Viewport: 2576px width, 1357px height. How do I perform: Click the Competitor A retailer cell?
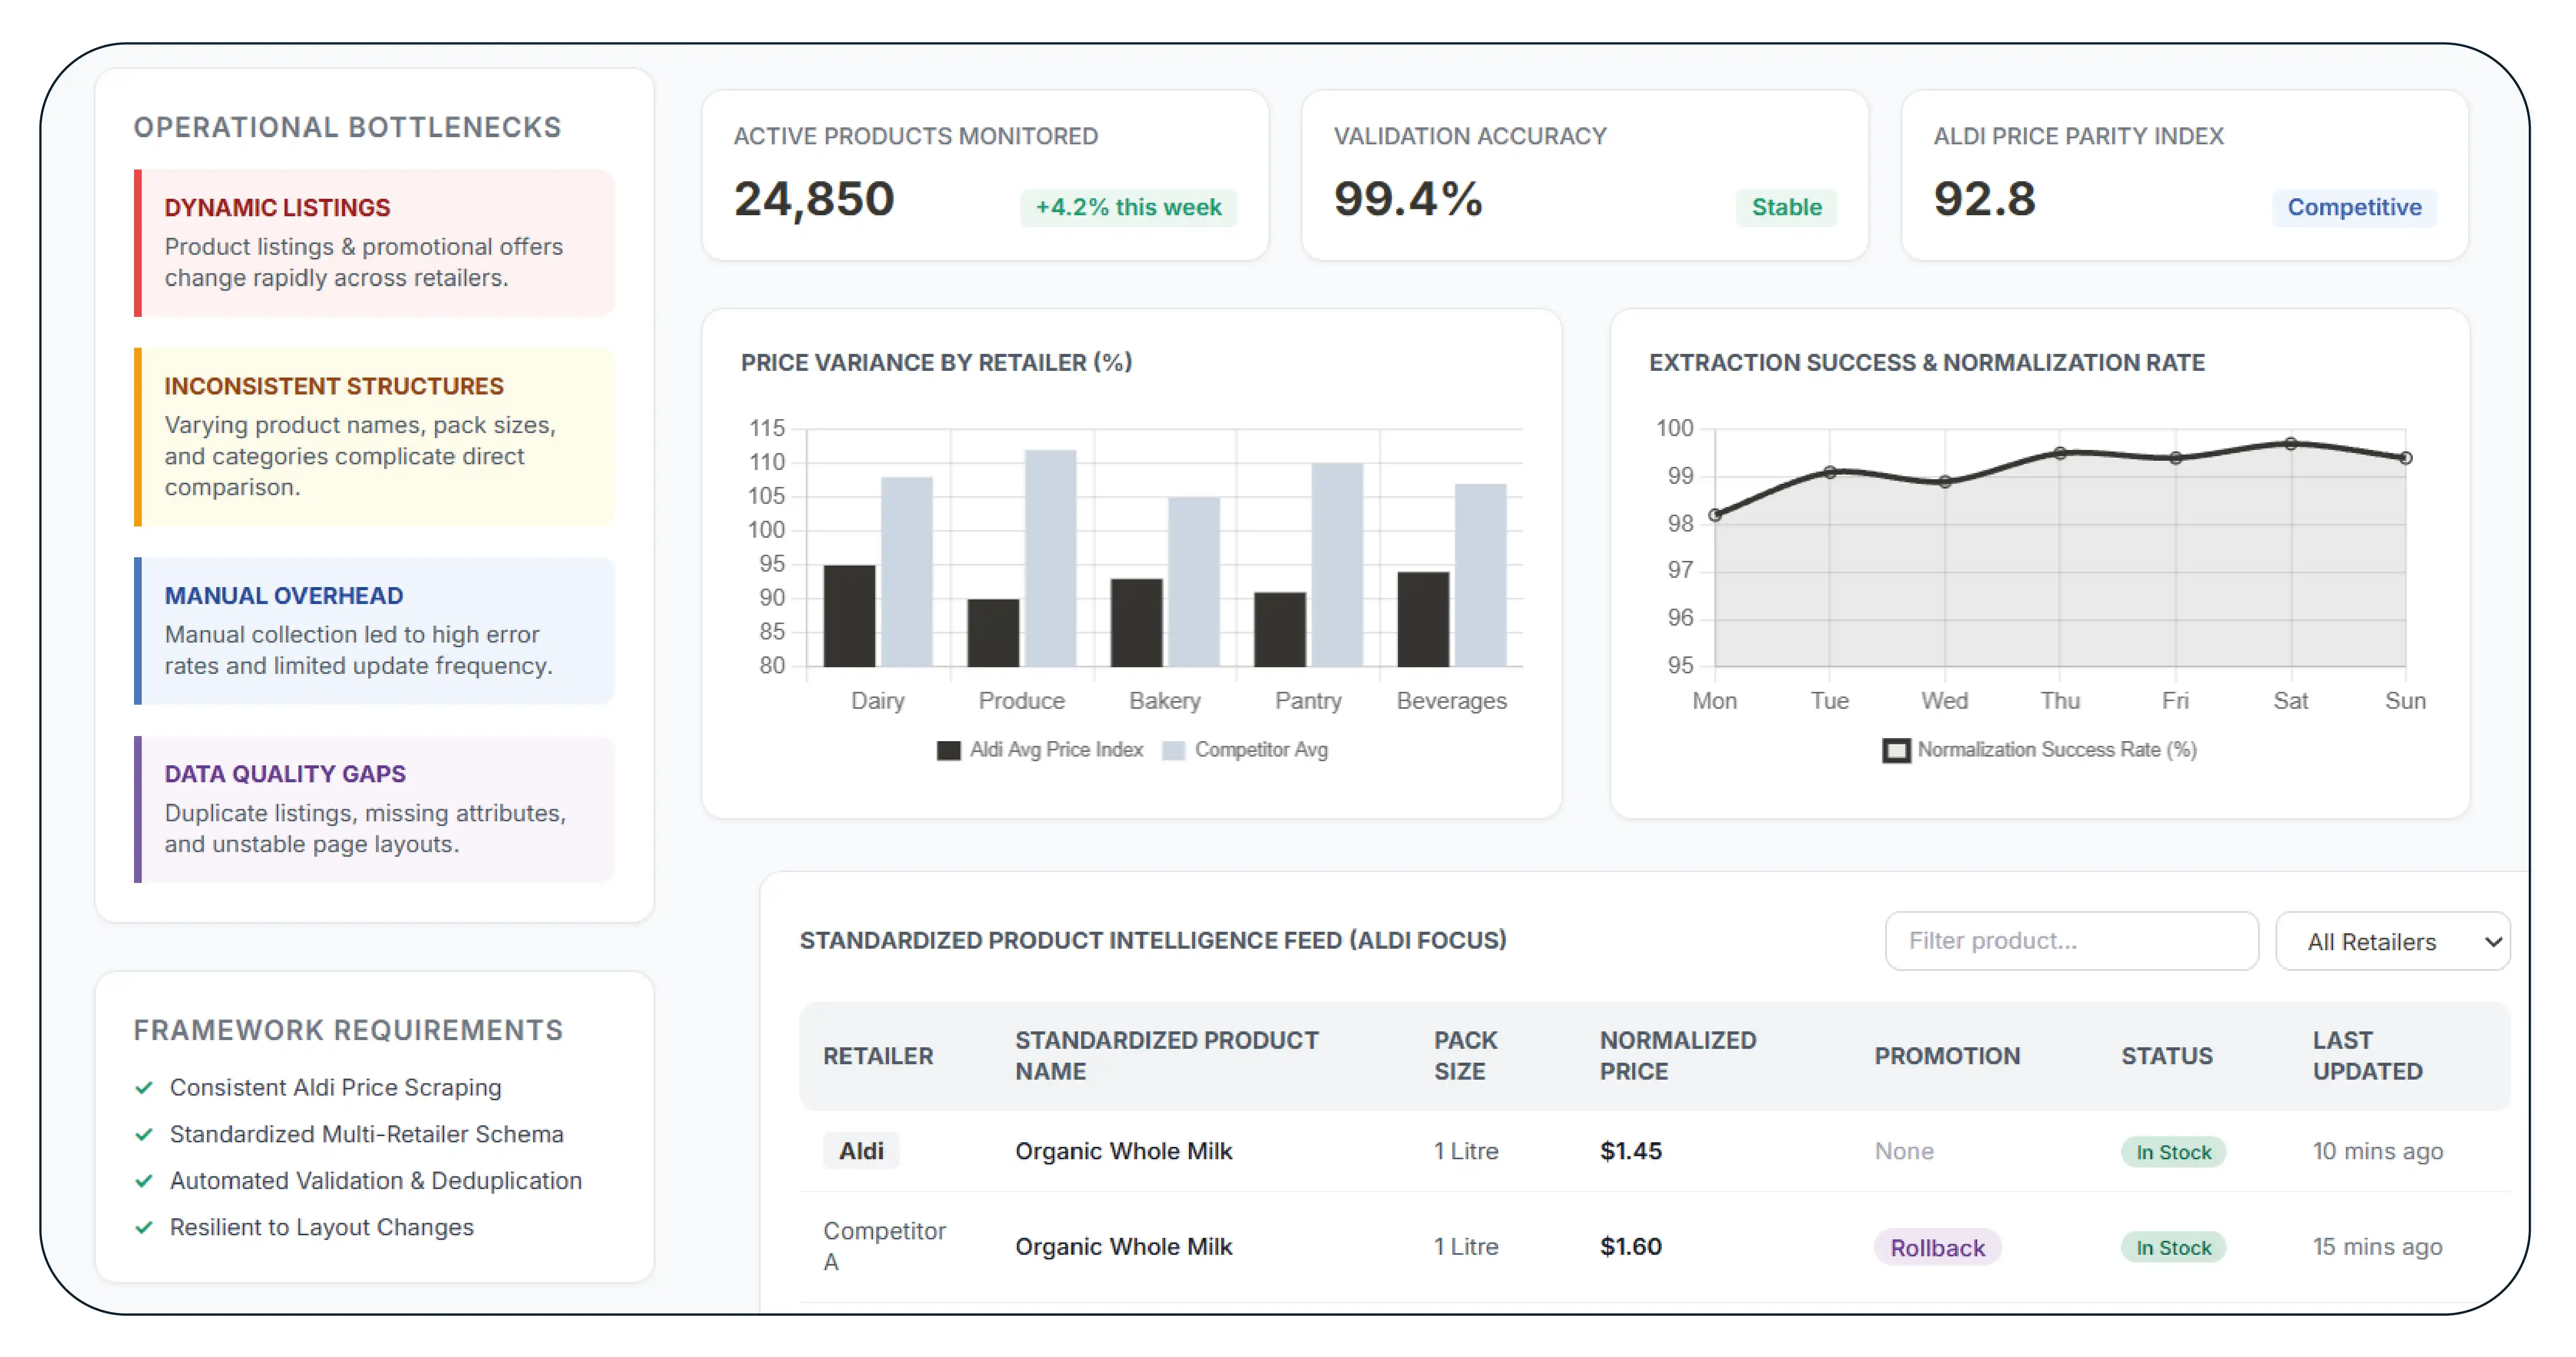(x=884, y=1246)
